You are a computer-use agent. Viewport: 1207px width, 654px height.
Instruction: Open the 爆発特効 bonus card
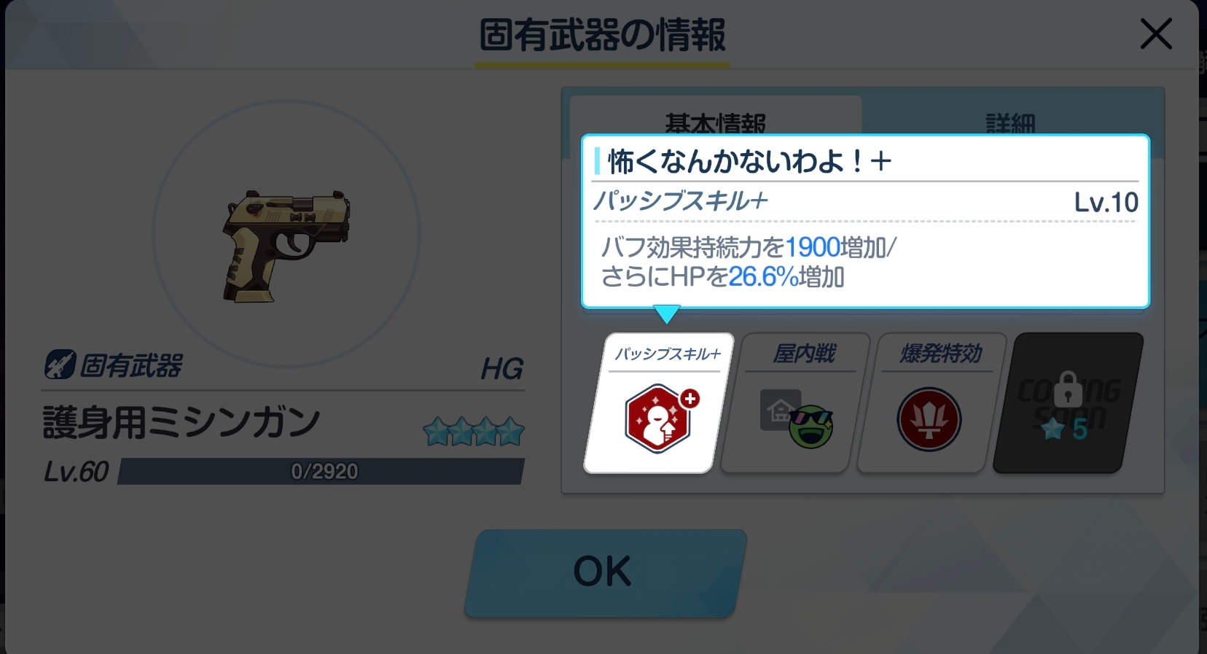[932, 403]
